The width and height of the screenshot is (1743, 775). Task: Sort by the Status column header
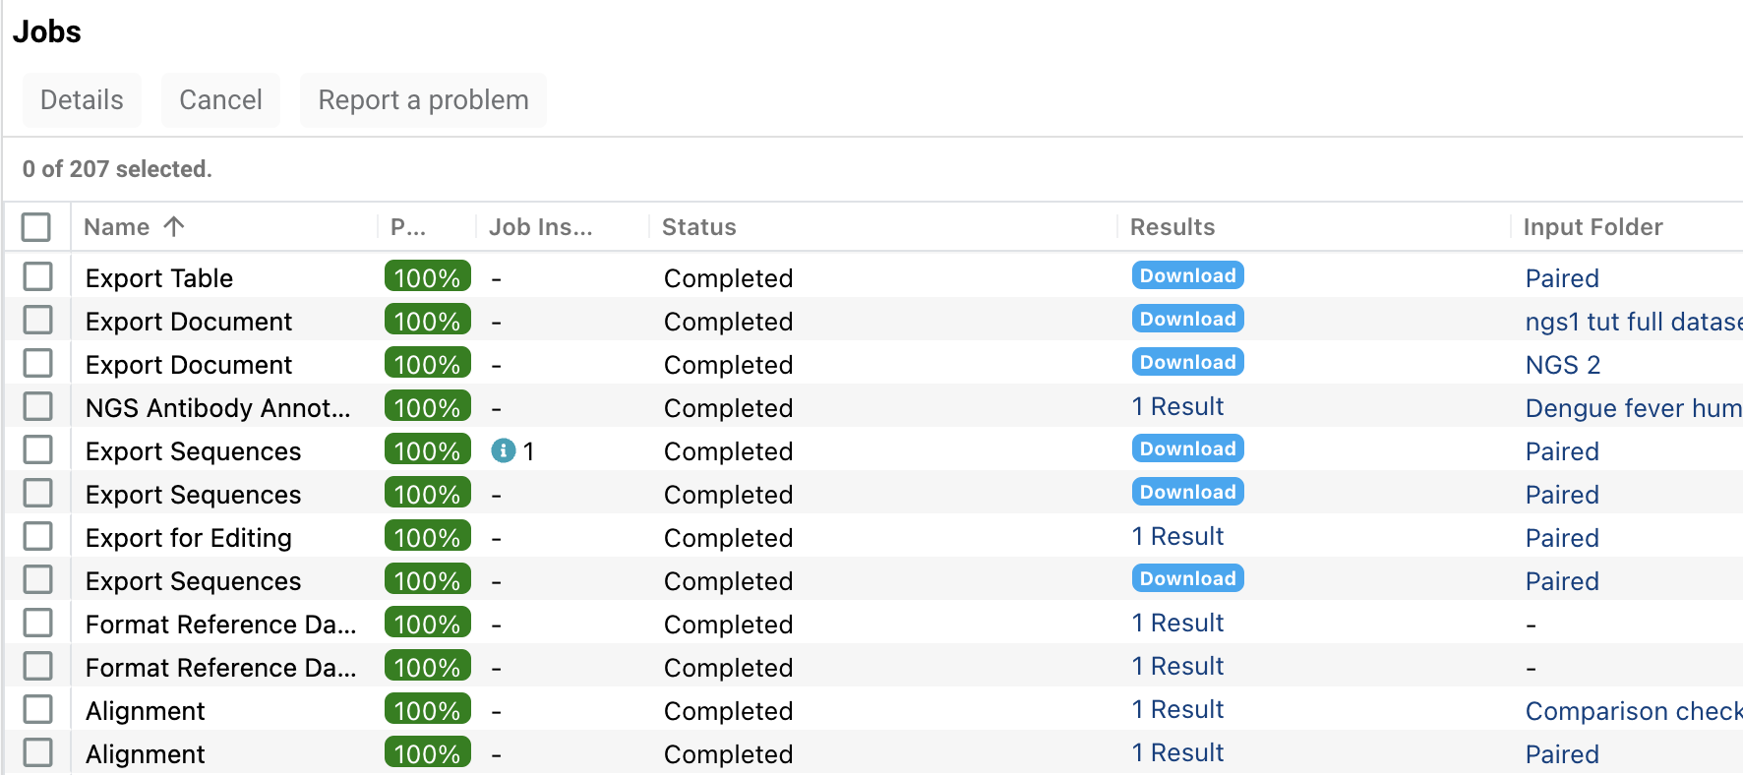coord(698,227)
